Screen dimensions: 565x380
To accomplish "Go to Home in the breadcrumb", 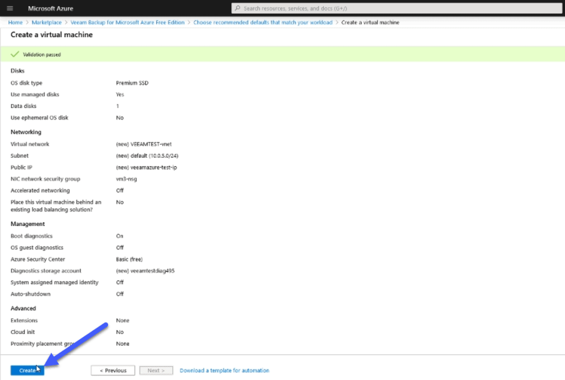I will pos(15,22).
